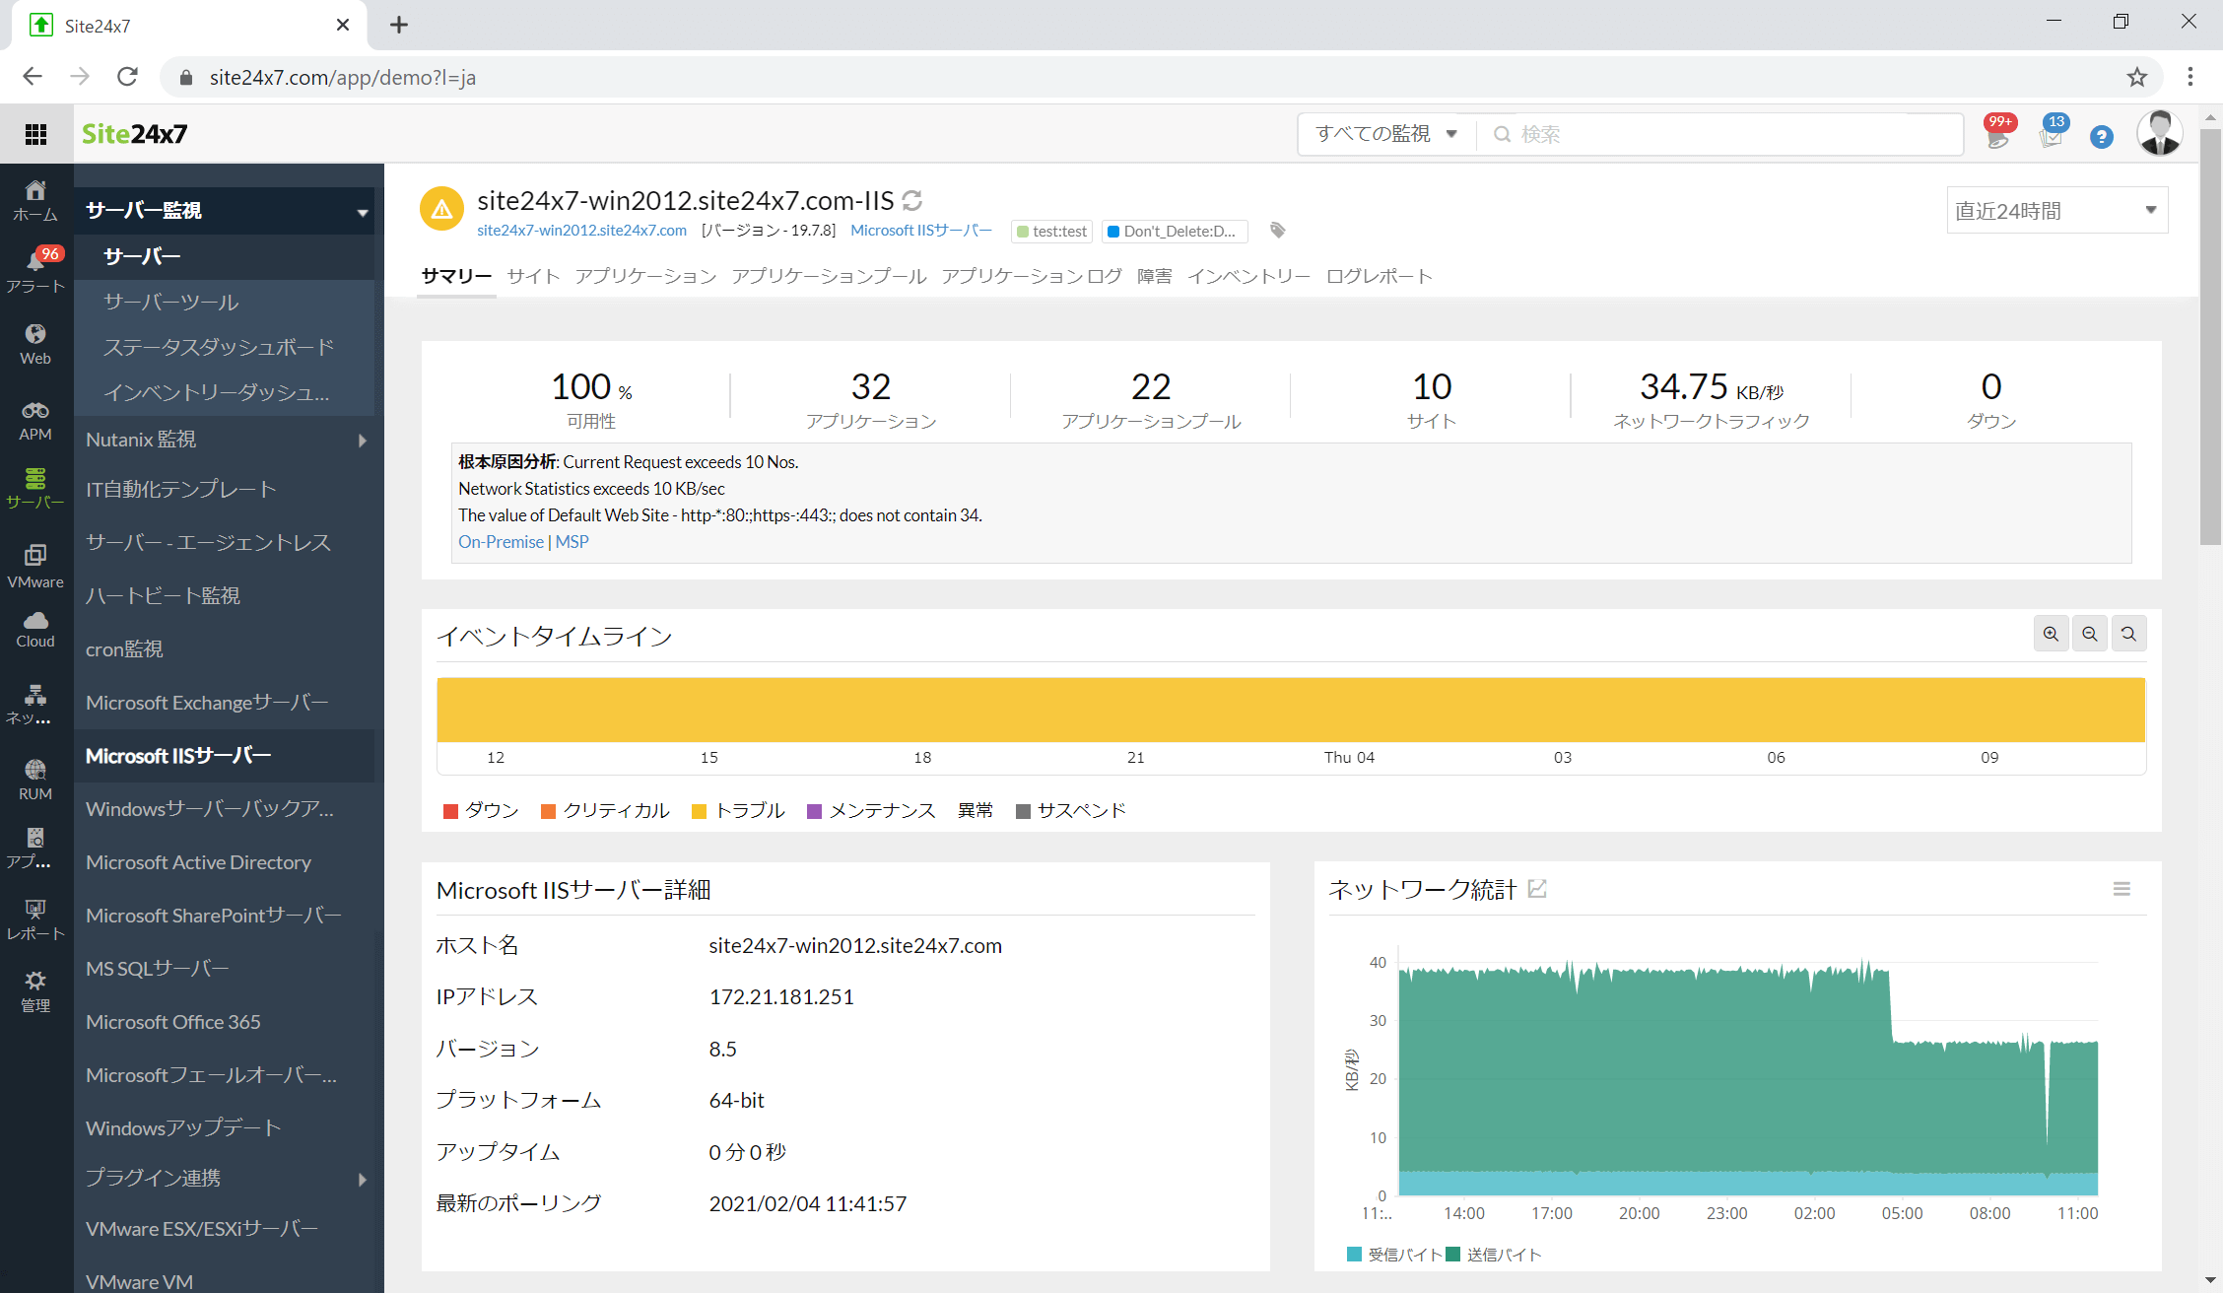
Task: Toggle the クリティカル legend entry
Action: [605, 810]
